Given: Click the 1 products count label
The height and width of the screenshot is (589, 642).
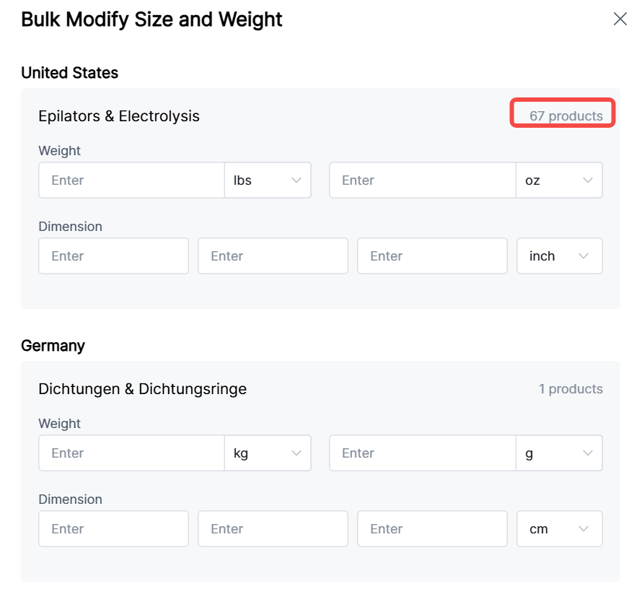Looking at the screenshot, I should click(x=570, y=389).
